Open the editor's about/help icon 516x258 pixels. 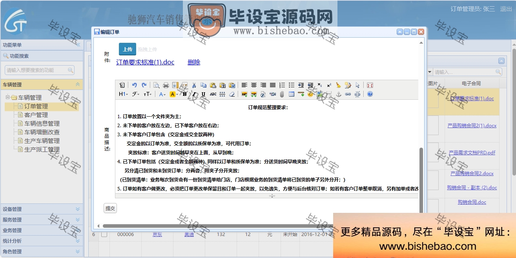tap(370, 94)
